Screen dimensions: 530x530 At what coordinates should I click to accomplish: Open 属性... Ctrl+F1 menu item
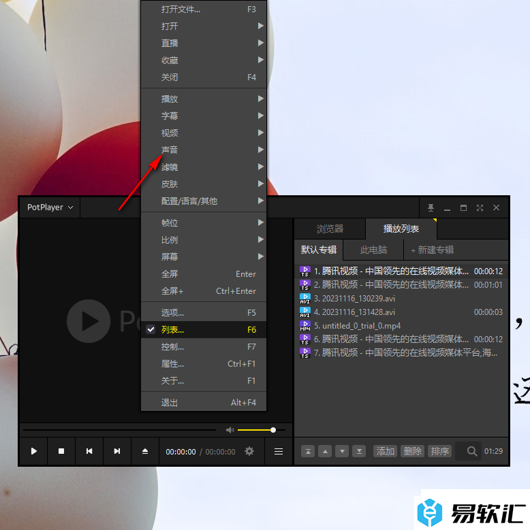point(204,364)
